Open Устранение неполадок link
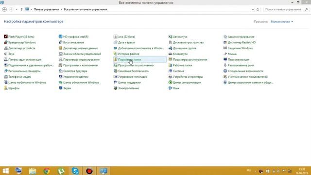The image size is (311, 175). coord(133,77)
